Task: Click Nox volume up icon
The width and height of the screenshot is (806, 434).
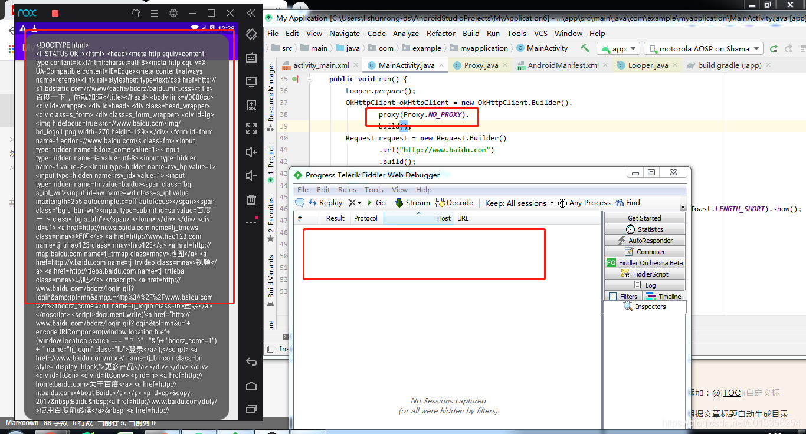Action: pyautogui.click(x=251, y=152)
